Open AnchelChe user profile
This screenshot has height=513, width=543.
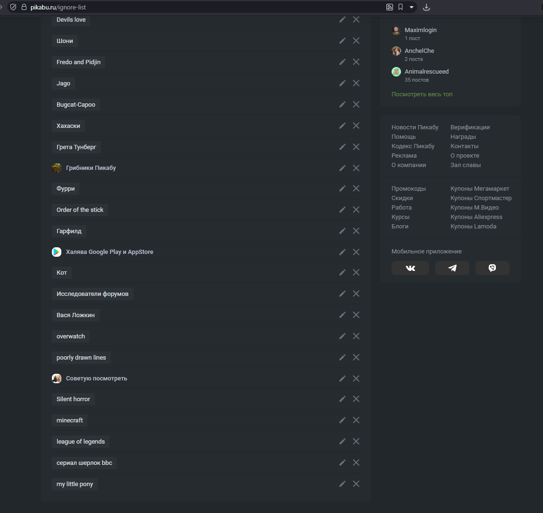click(x=419, y=51)
